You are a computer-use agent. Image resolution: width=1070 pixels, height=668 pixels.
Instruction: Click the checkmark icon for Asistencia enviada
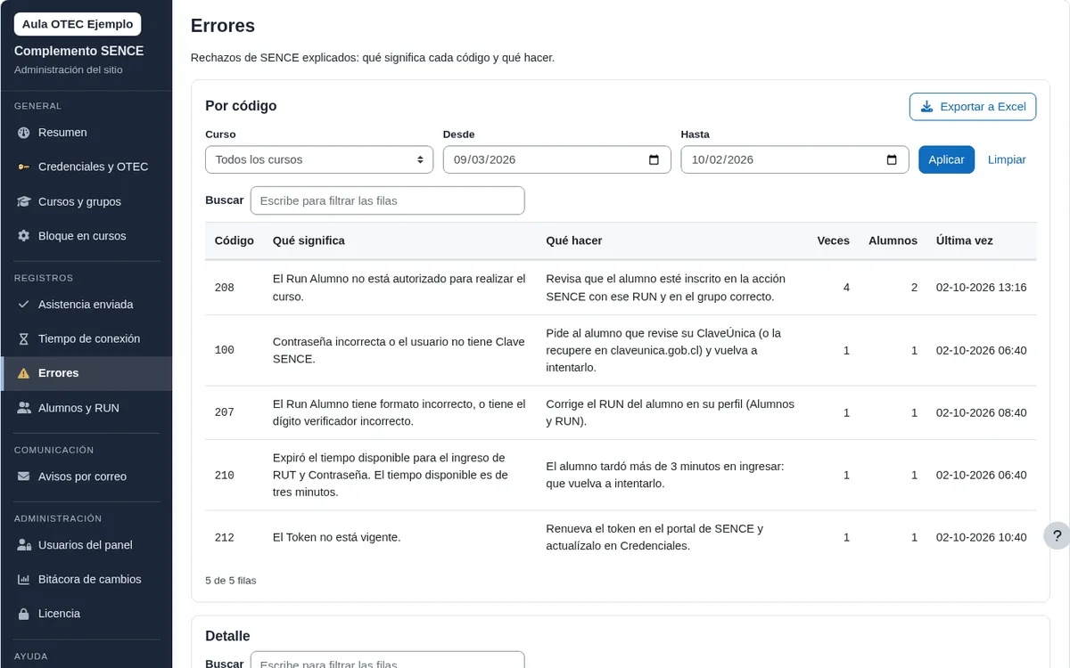coord(24,305)
